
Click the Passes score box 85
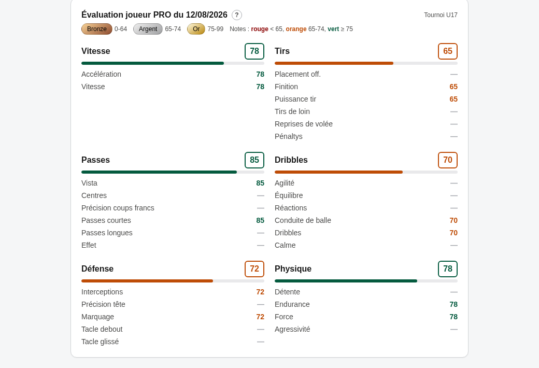(254, 160)
